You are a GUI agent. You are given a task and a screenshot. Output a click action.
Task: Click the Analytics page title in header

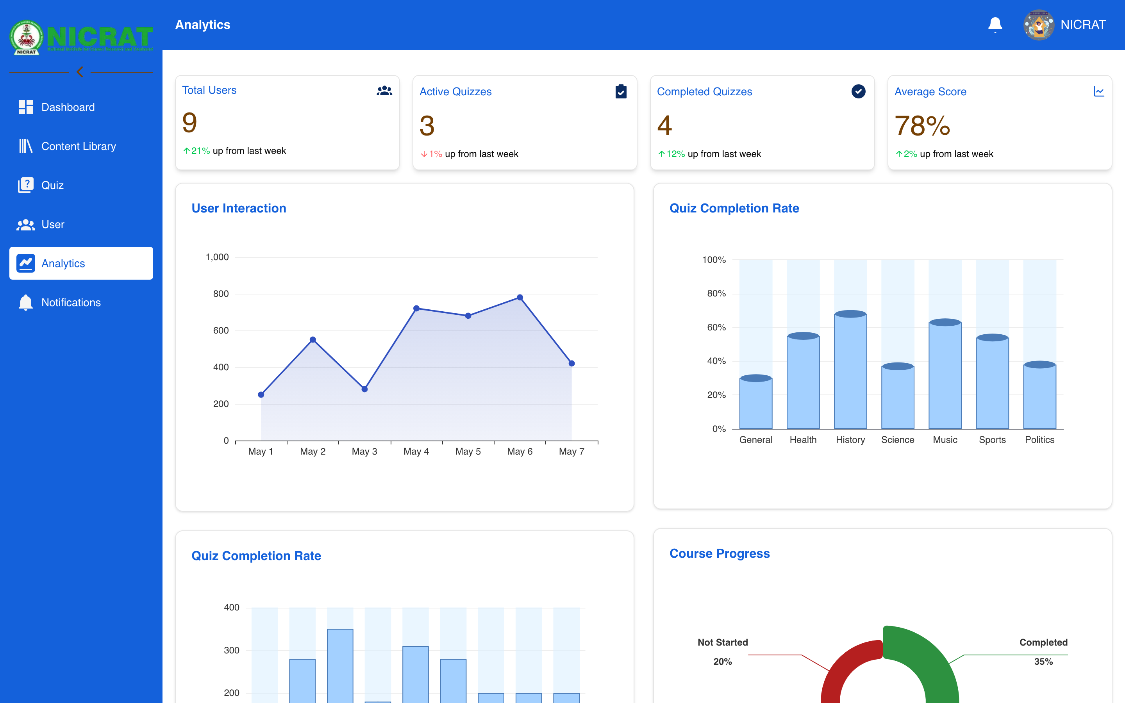(x=203, y=25)
